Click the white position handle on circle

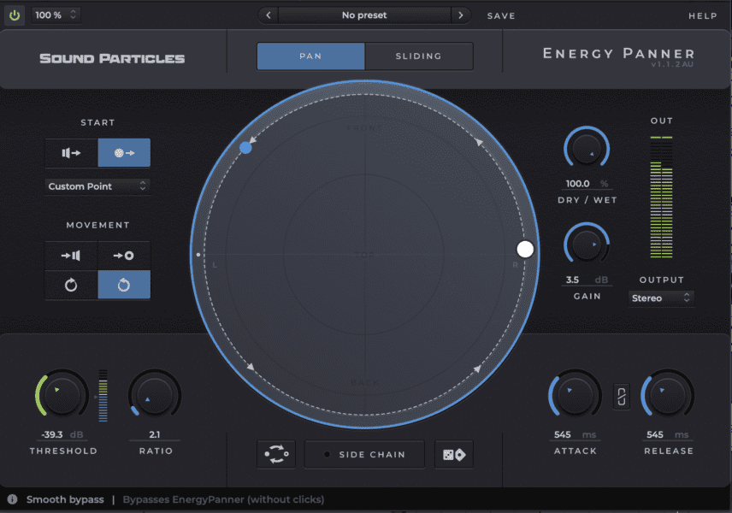click(525, 250)
